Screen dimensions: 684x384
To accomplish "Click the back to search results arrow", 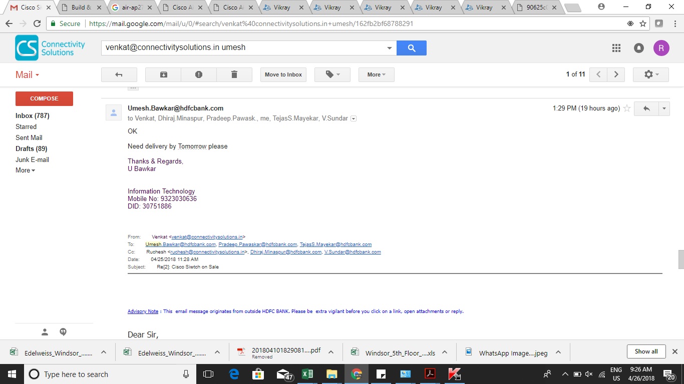I will click(119, 74).
